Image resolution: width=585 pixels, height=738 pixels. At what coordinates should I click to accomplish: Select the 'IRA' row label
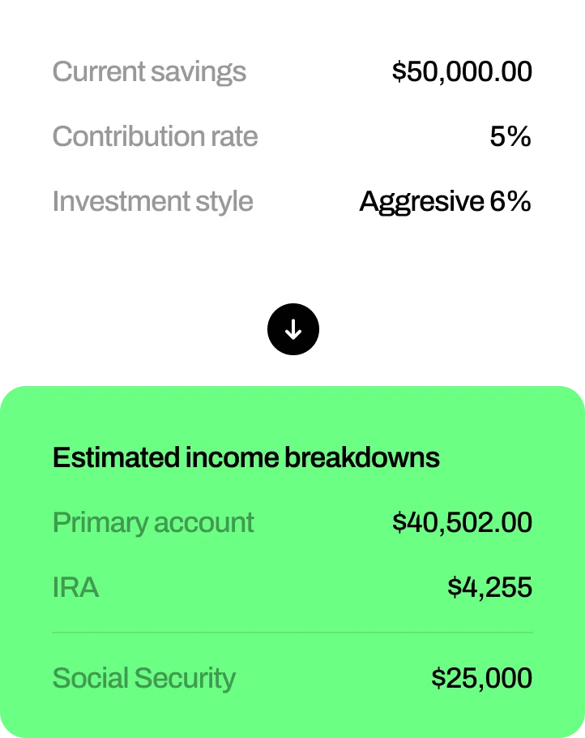[x=75, y=587]
